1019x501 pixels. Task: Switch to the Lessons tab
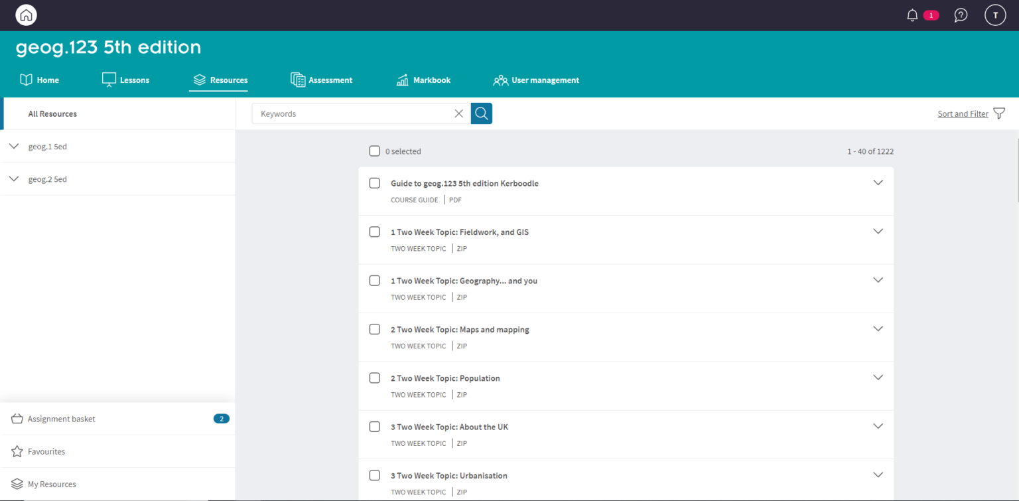(126, 80)
